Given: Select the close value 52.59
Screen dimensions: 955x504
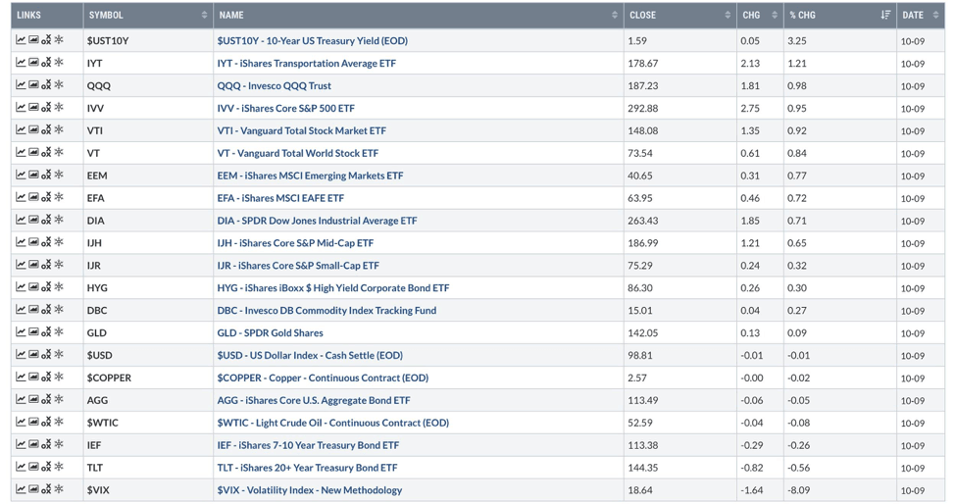Looking at the screenshot, I should 640,423.
